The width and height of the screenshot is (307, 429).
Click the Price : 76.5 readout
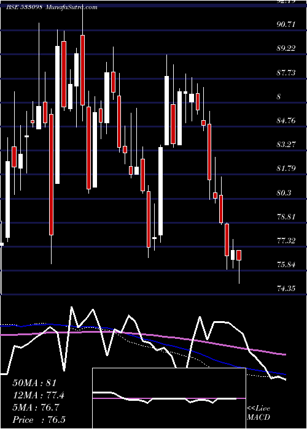[39, 420]
